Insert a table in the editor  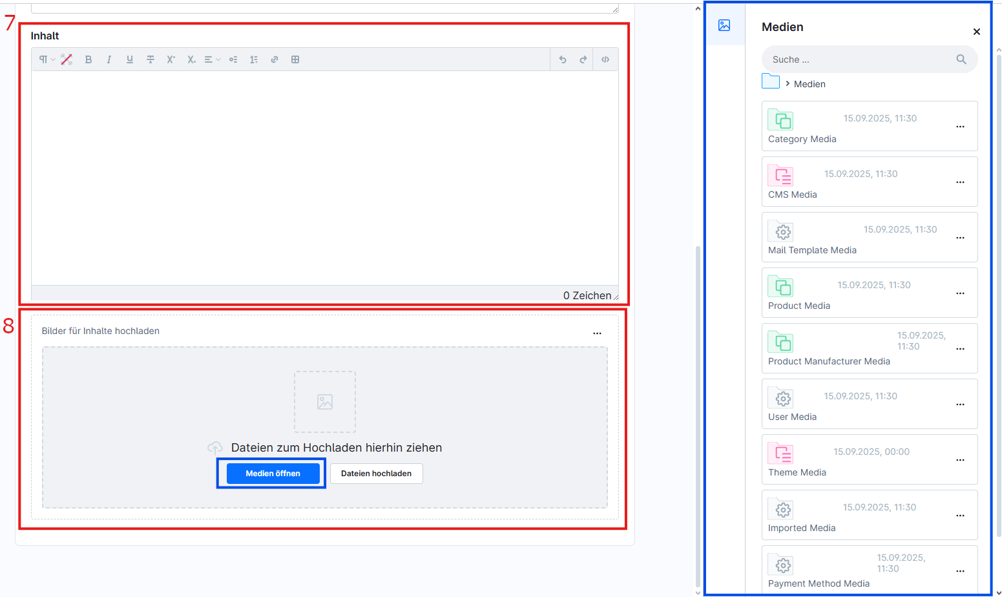(295, 59)
